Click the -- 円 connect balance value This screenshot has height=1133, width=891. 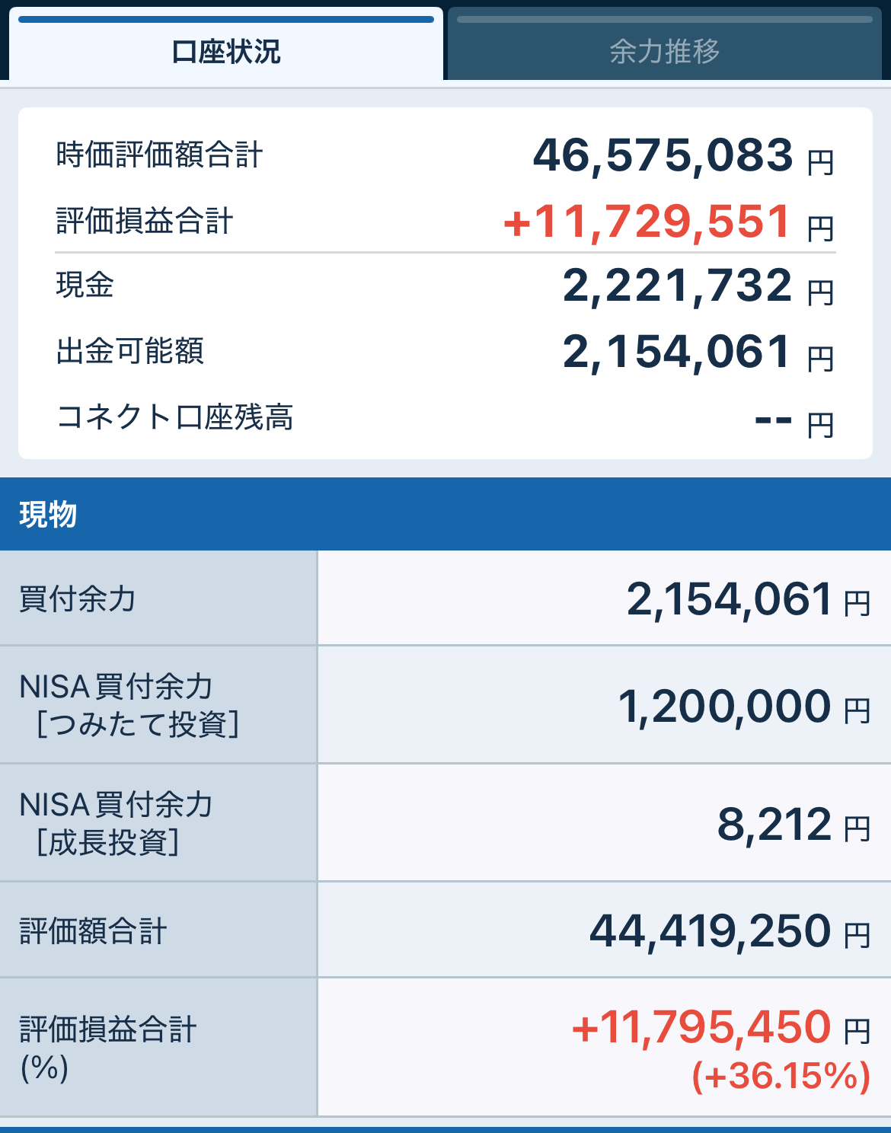click(x=793, y=420)
